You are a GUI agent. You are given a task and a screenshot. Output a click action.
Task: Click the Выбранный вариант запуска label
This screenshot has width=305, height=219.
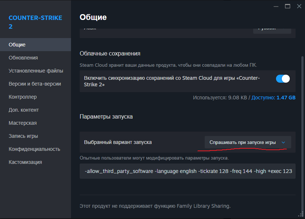click(118, 142)
